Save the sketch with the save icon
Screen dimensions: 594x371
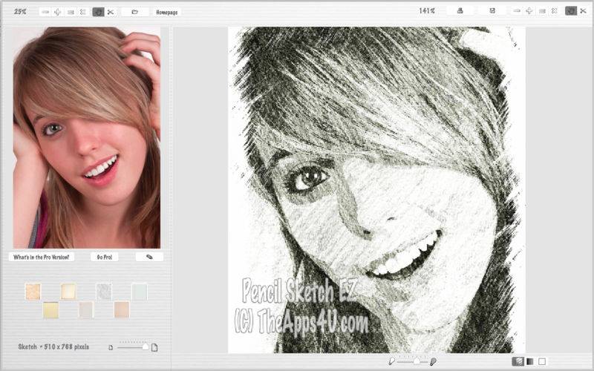492,10
